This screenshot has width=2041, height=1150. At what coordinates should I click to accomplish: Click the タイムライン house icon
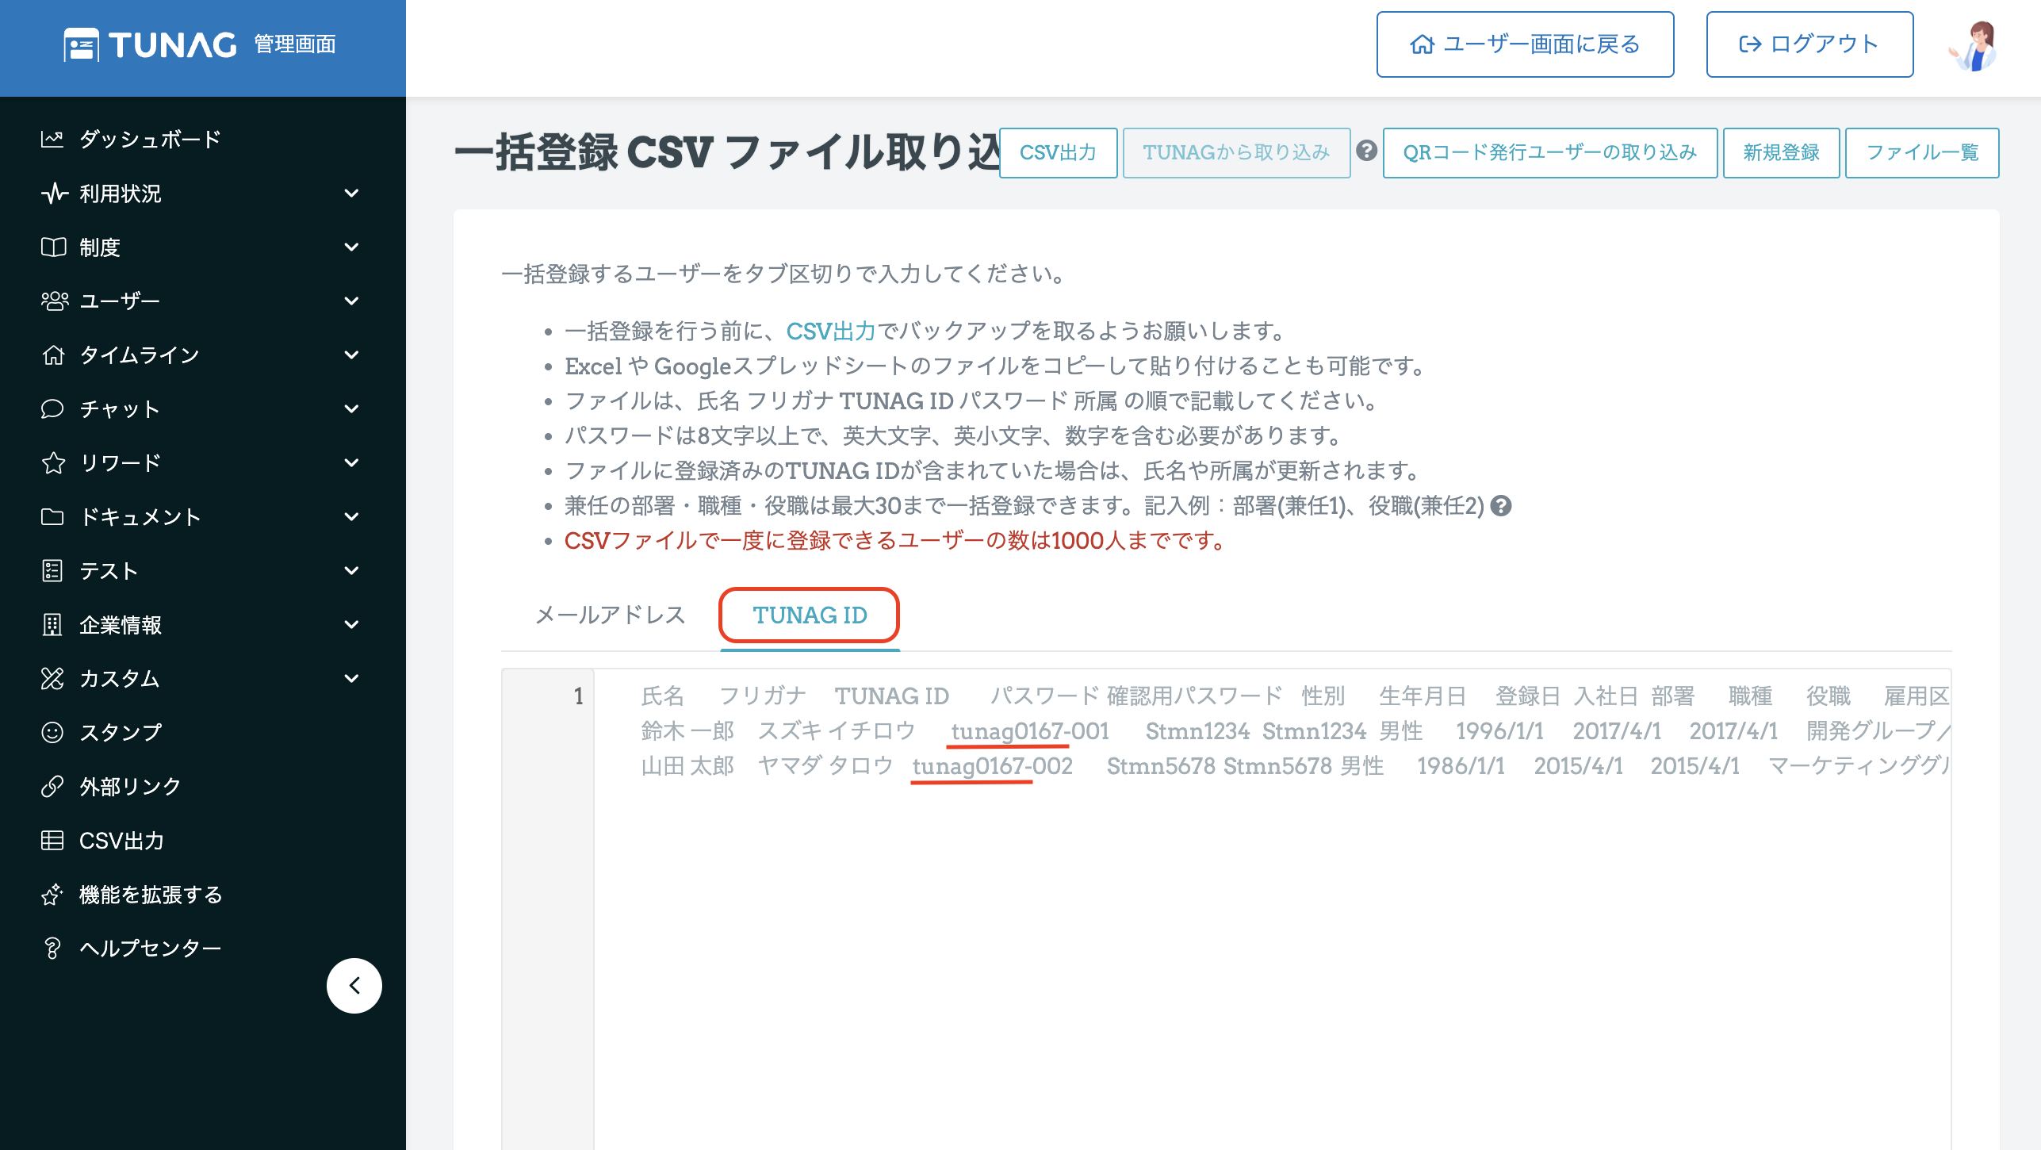pyautogui.click(x=53, y=355)
